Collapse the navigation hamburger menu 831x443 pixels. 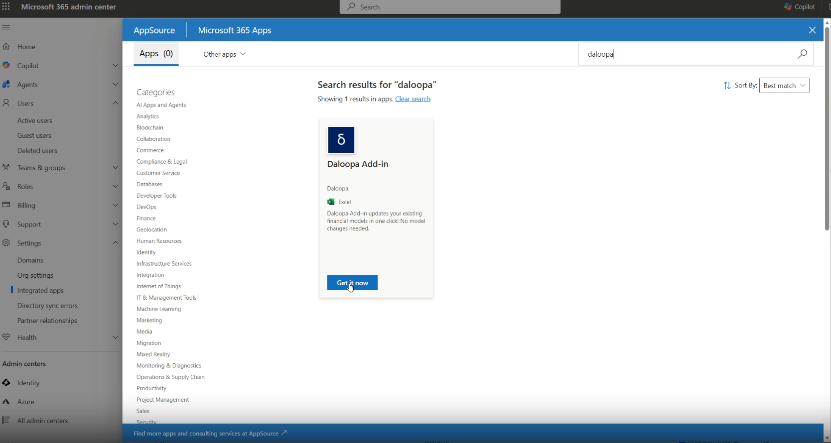[x=6, y=27]
